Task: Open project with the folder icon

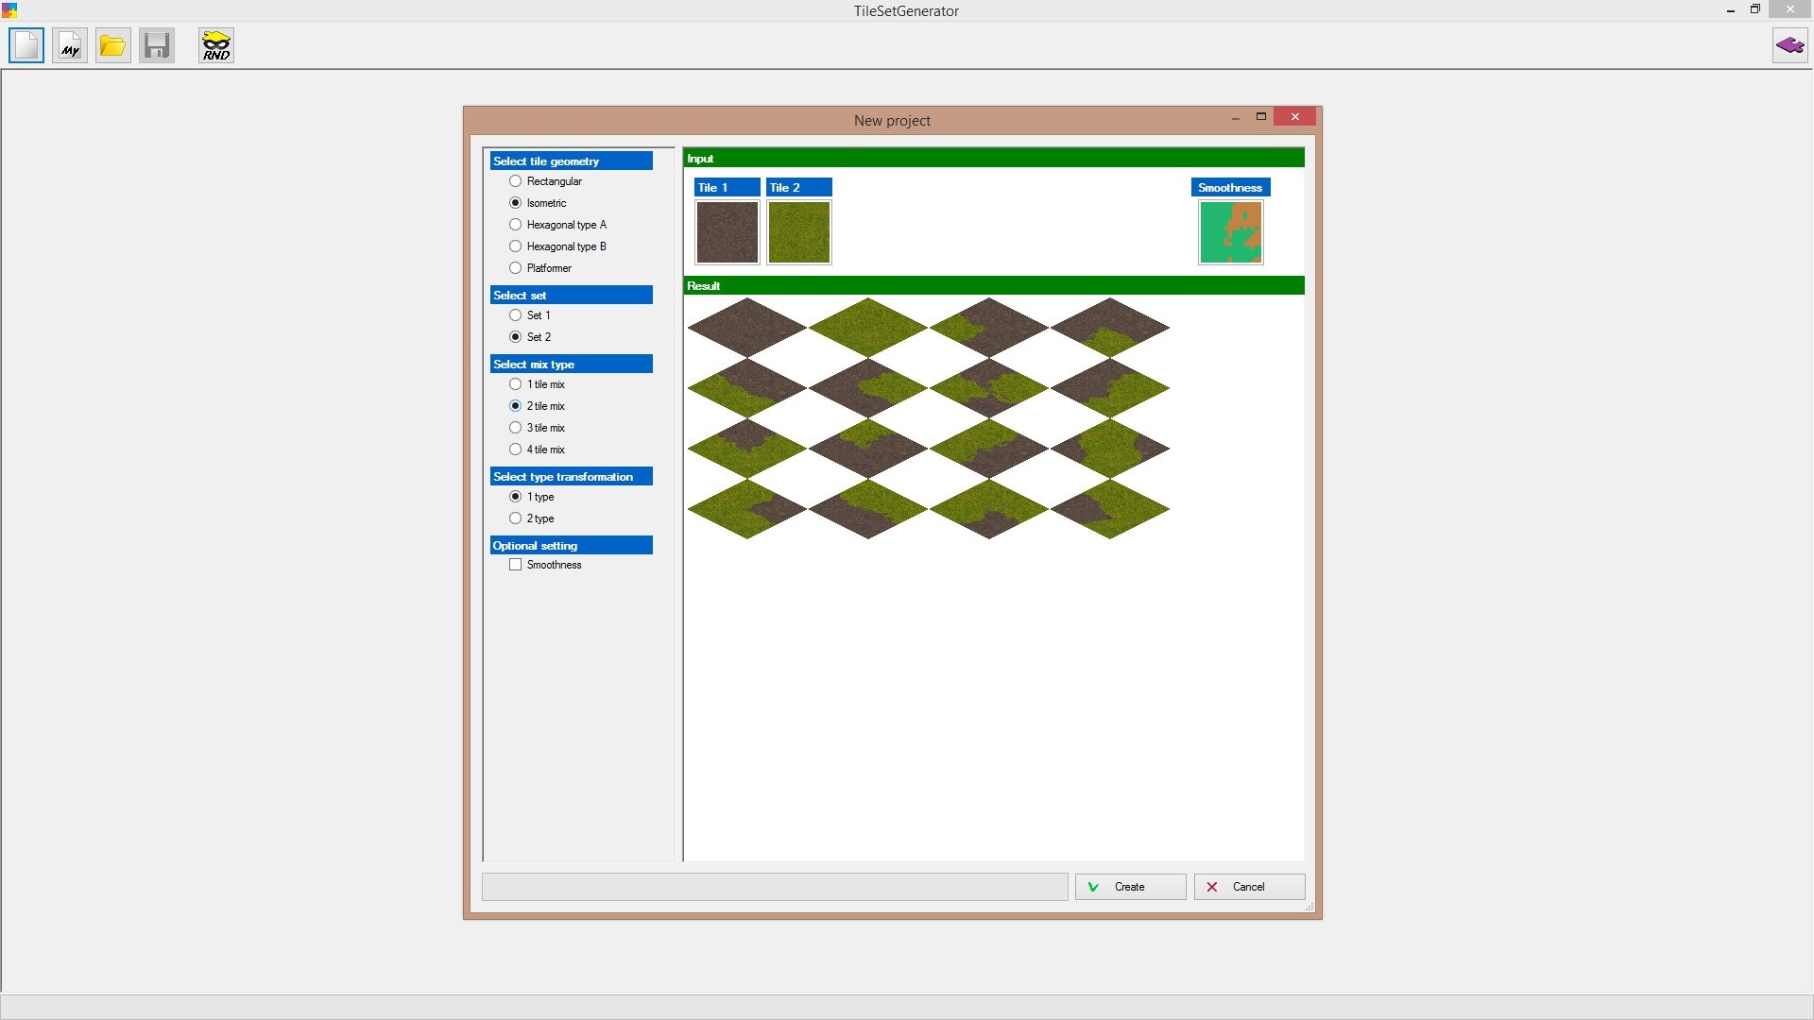Action: pyautogui.click(x=113, y=45)
